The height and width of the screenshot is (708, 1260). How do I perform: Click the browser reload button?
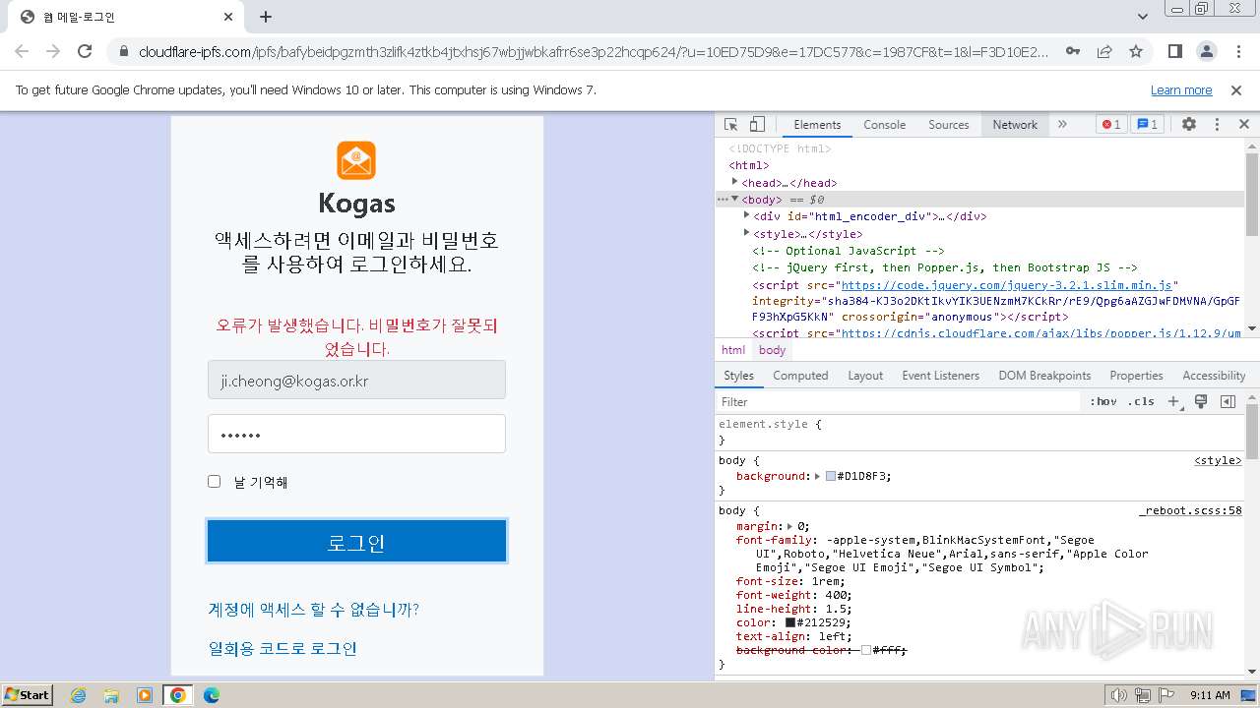pyautogui.click(x=85, y=51)
